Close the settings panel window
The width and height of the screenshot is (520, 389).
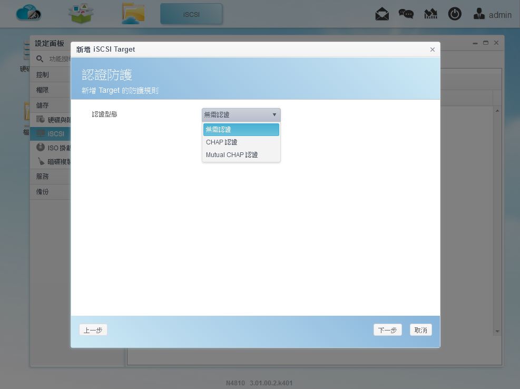tap(496, 43)
